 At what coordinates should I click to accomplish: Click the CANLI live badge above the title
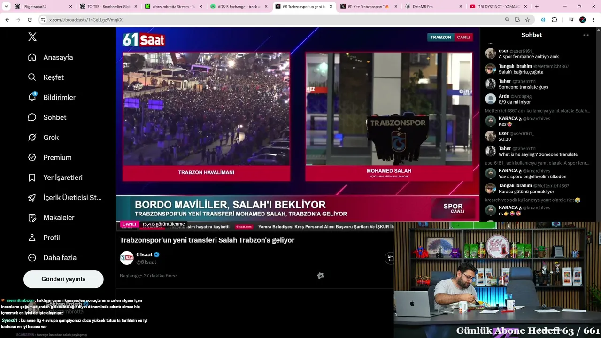coord(129,224)
